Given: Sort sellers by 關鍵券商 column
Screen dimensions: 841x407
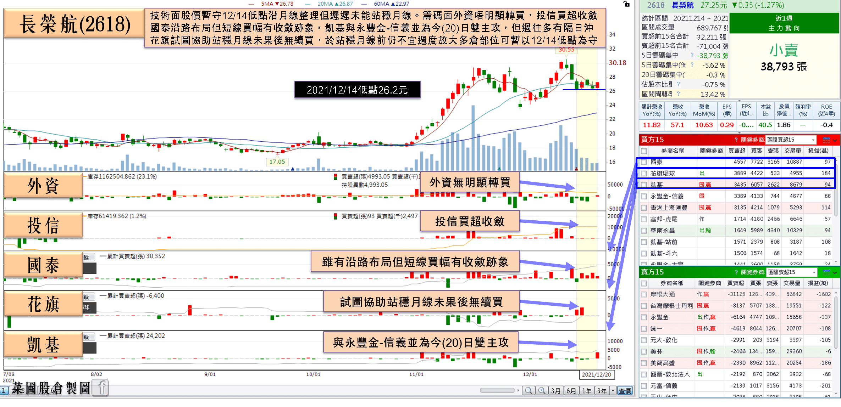Looking at the screenshot, I should (x=709, y=283).
